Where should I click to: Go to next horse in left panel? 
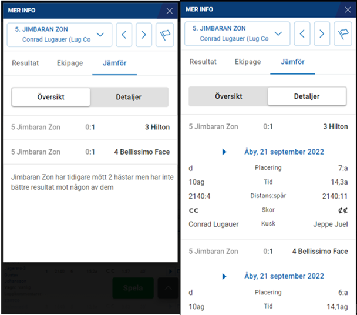coord(144,35)
